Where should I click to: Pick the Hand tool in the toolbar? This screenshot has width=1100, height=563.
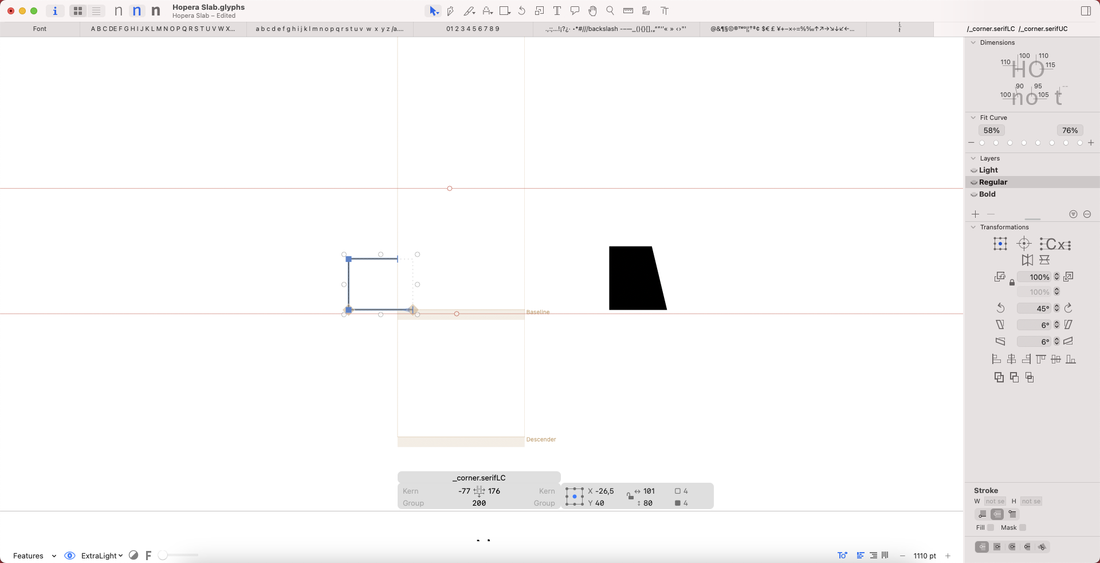[x=592, y=11]
